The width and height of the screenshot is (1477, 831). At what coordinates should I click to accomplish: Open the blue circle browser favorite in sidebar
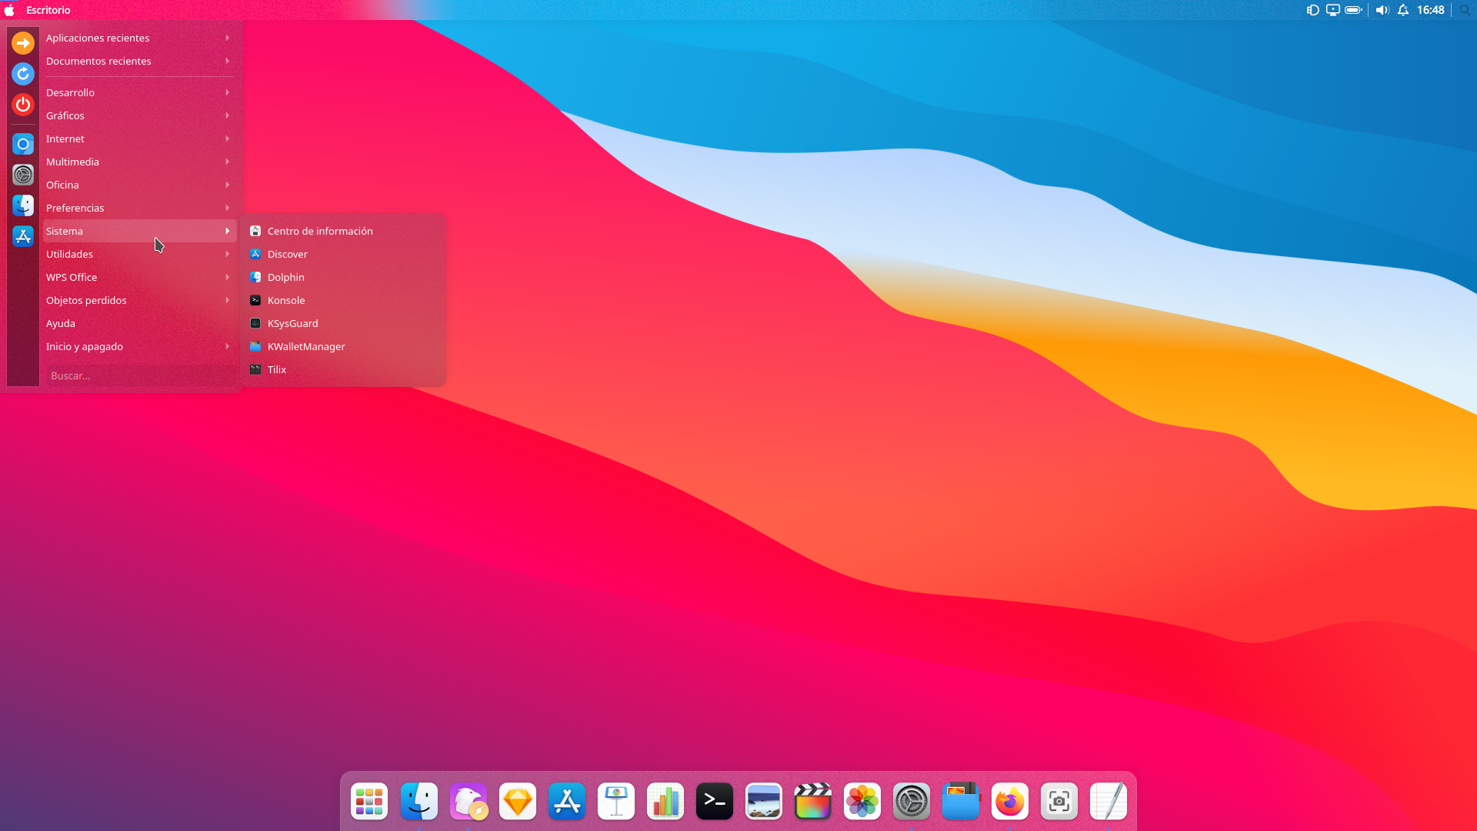point(23,144)
